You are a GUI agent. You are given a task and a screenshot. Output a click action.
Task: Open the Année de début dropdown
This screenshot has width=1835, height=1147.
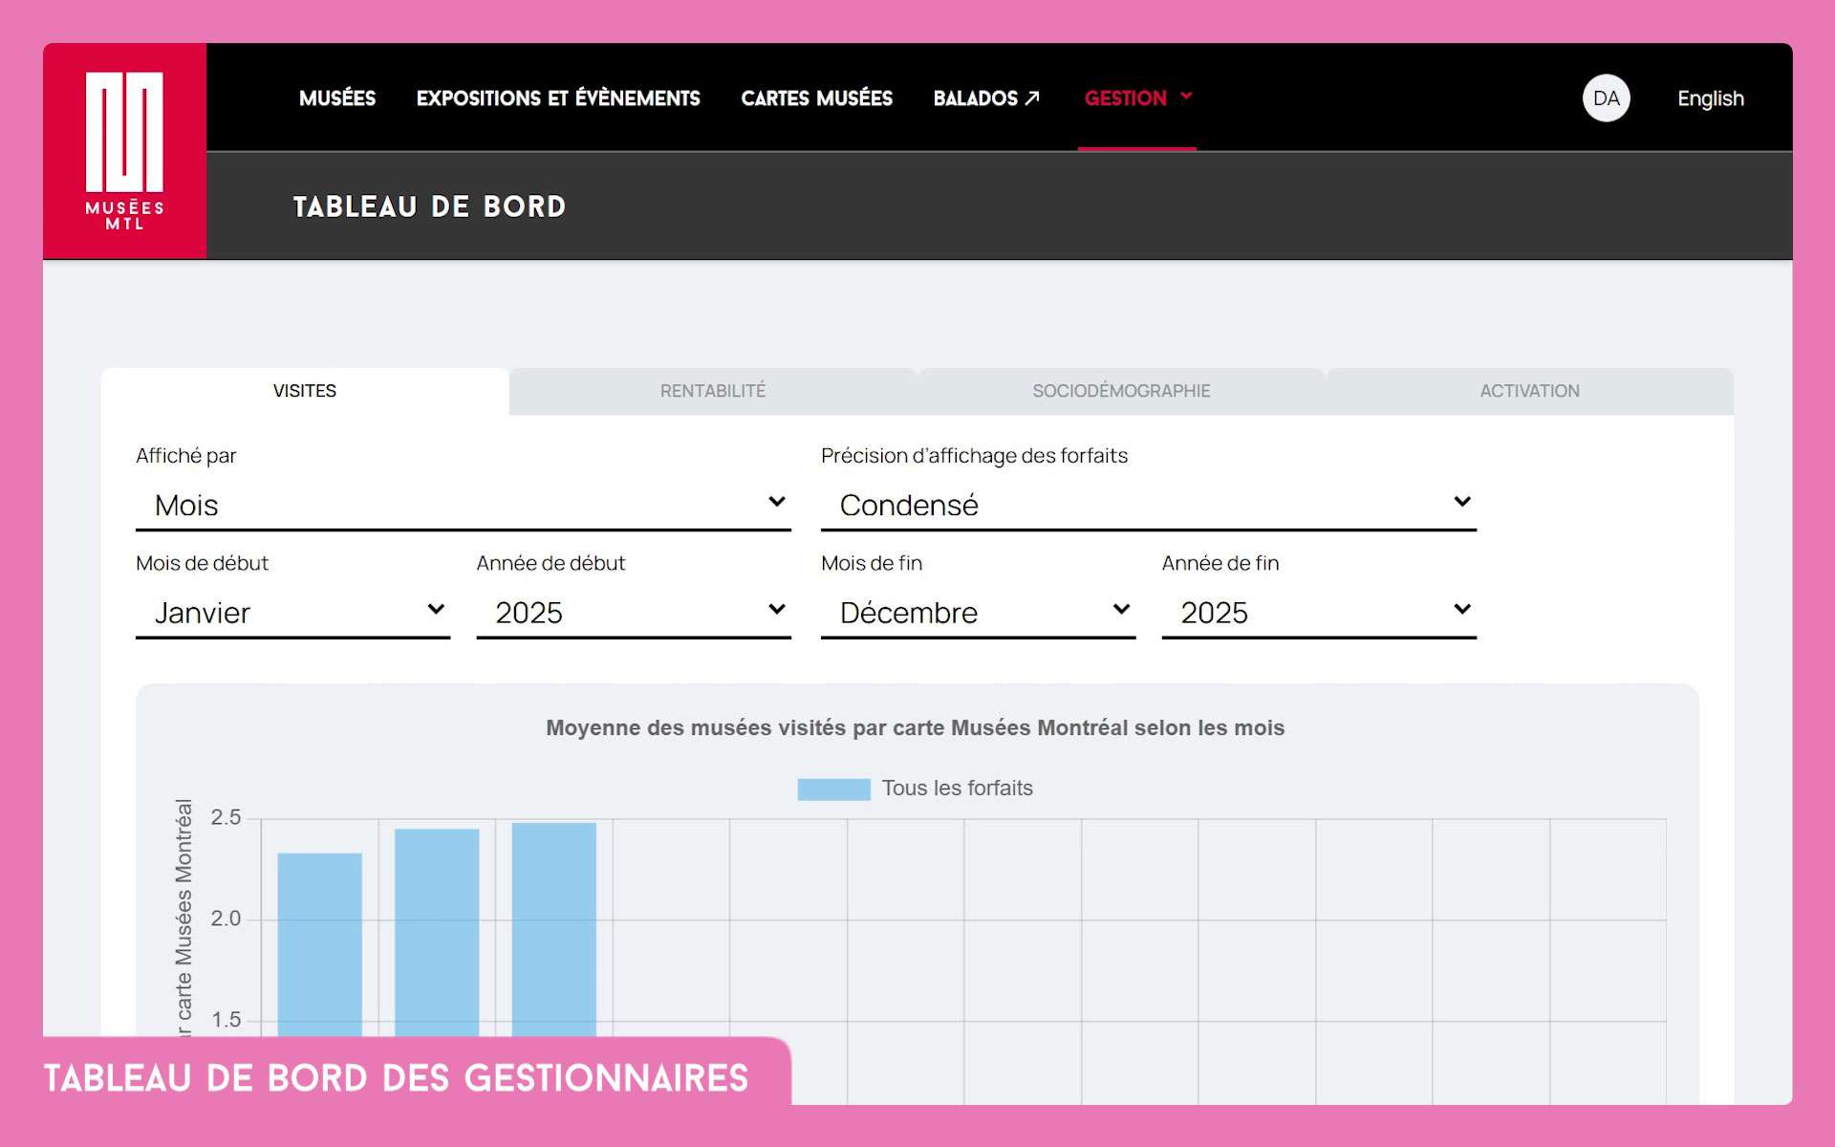tap(634, 613)
